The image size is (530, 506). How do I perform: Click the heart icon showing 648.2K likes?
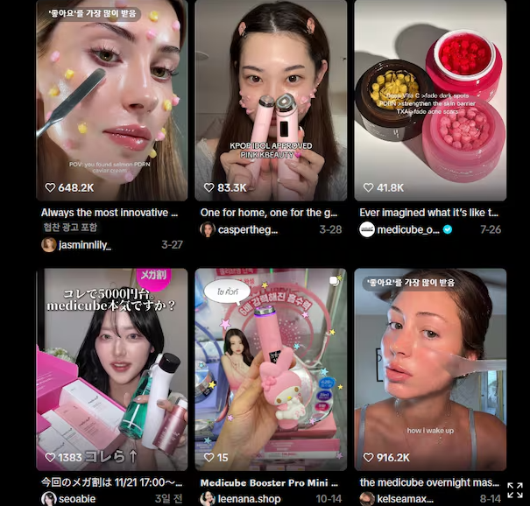[50, 187]
